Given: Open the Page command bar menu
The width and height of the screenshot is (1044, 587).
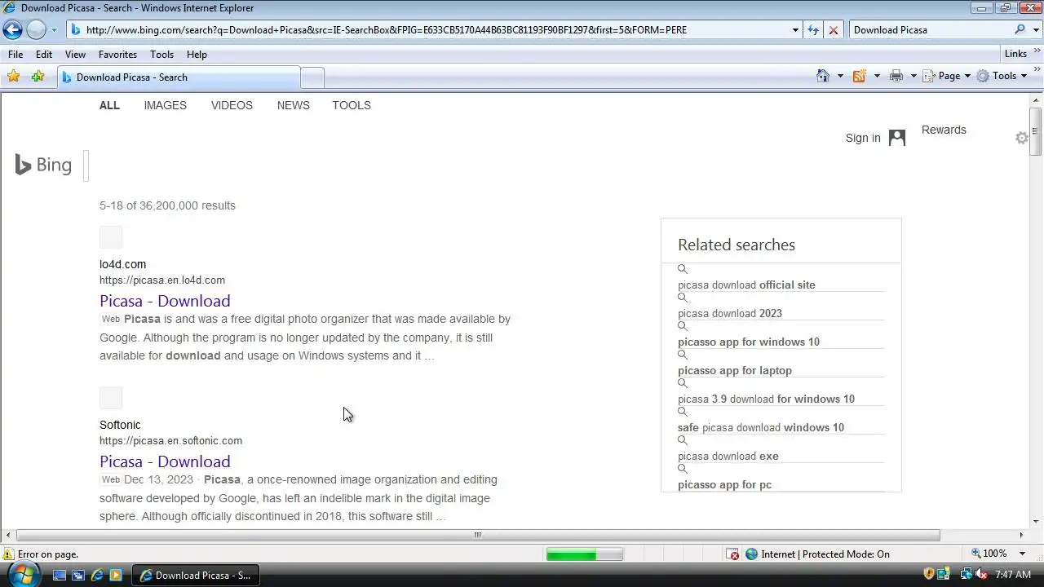Looking at the screenshot, I should (x=946, y=76).
